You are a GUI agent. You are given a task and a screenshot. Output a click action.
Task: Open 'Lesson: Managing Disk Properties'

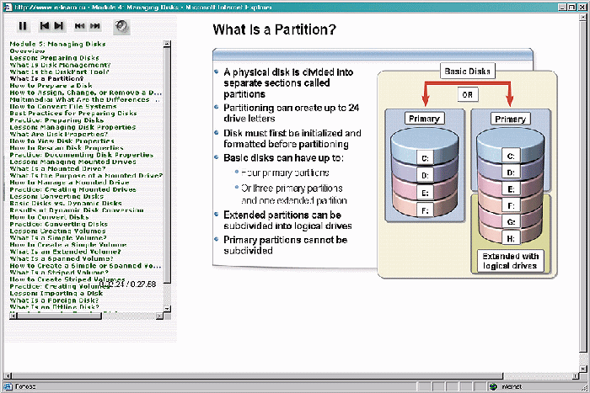pos(72,127)
